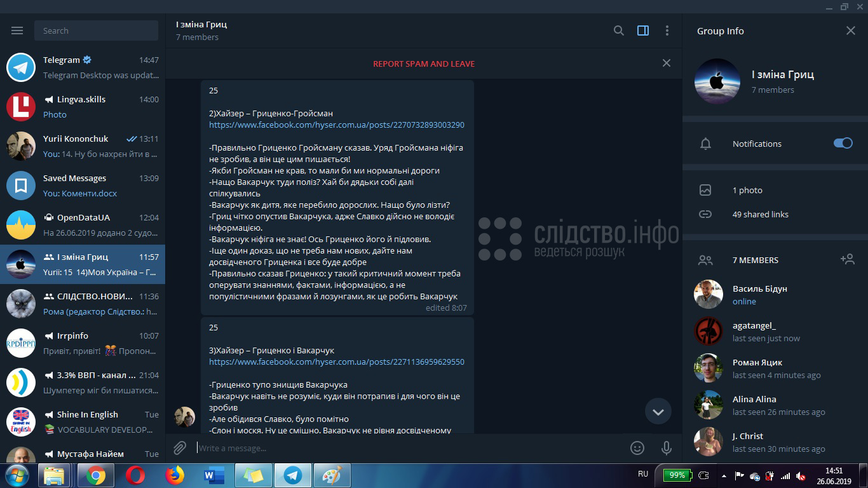Viewport: 868px width, 488px height.
Task: Toggle the group Notifications switch
Action: [843, 143]
